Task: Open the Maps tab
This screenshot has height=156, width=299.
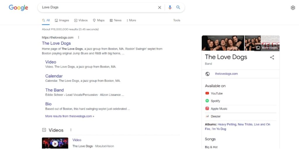Action: coord(99,20)
